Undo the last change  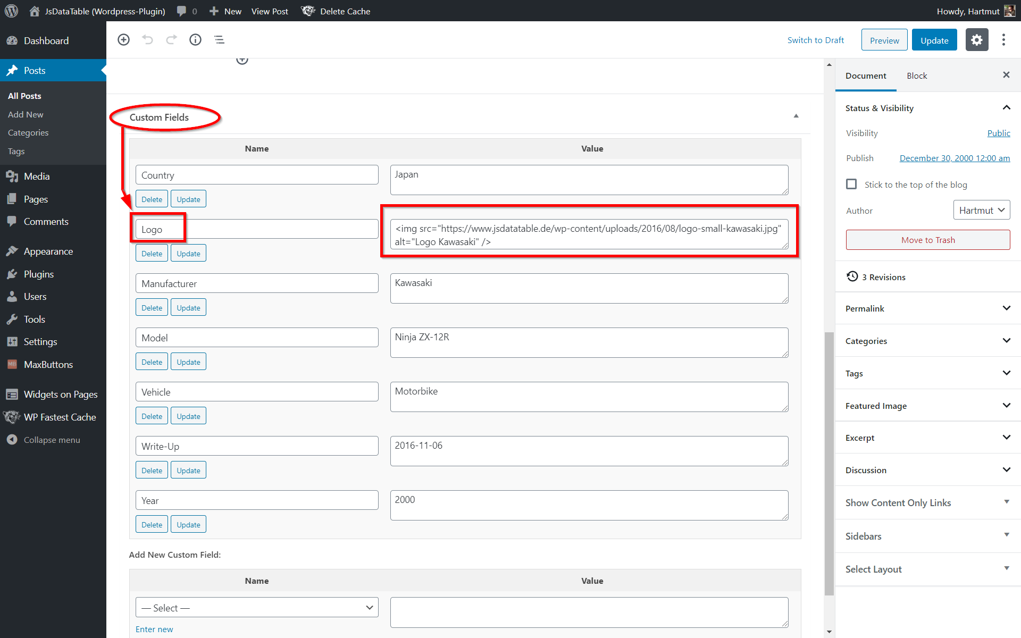(x=147, y=39)
